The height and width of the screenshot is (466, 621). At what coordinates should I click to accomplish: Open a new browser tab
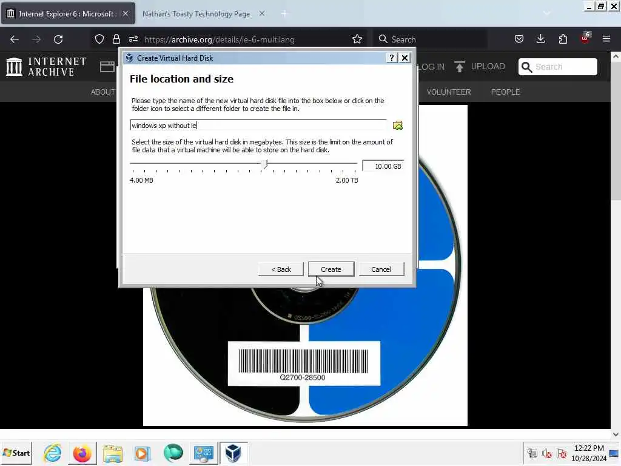(x=284, y=14)
